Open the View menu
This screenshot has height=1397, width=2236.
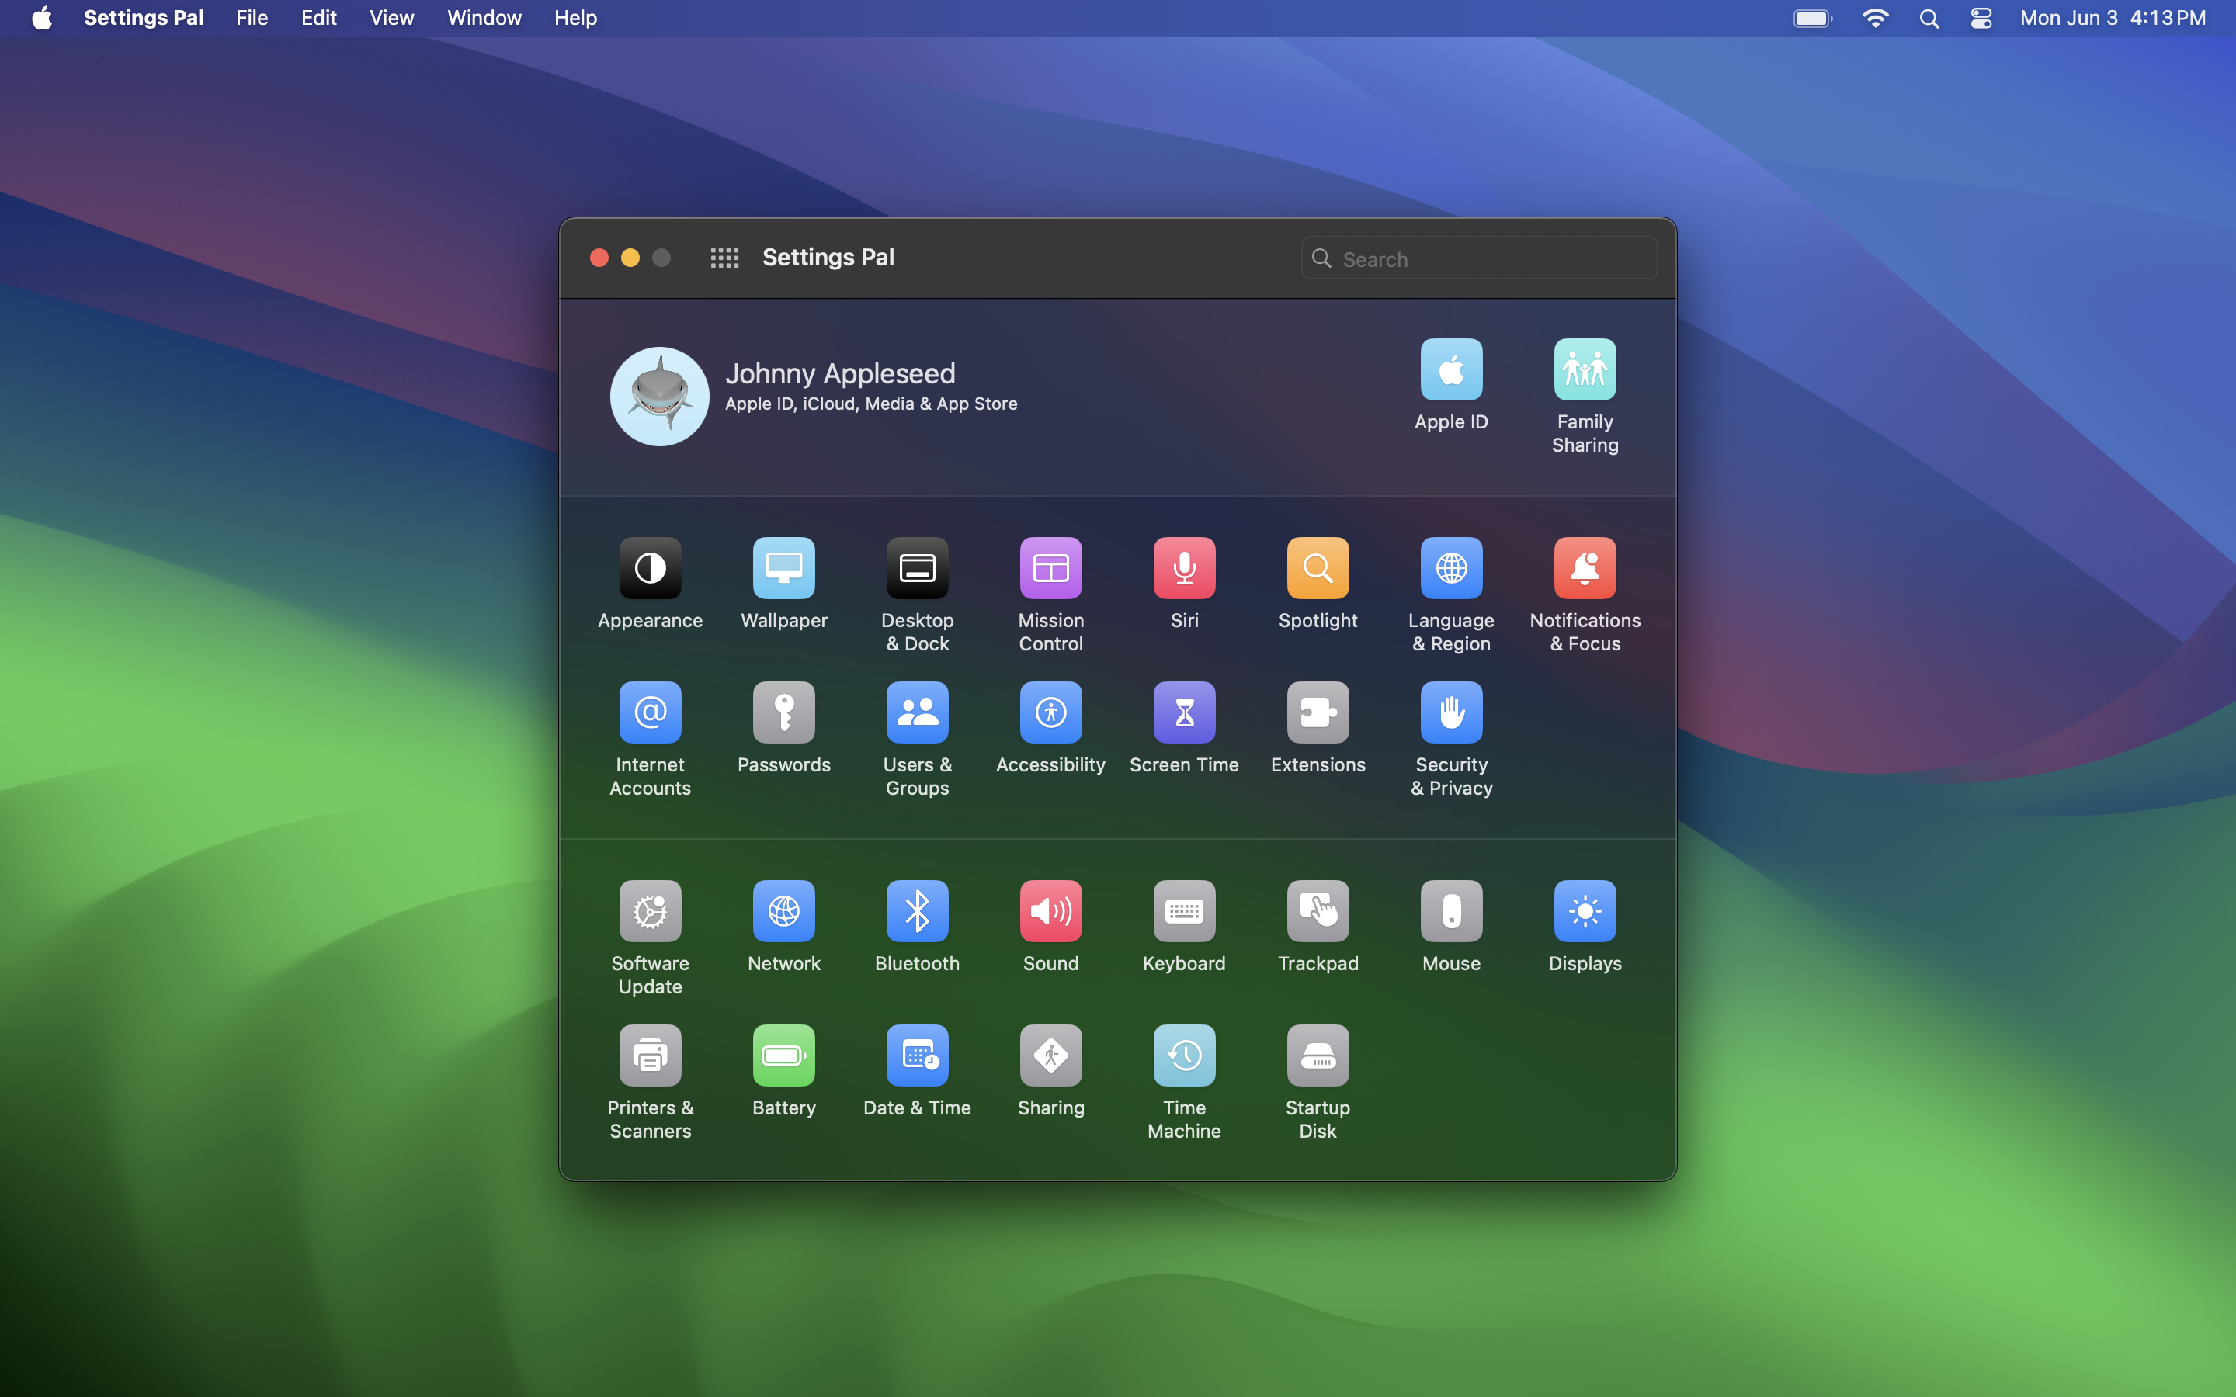coord(391,18)
